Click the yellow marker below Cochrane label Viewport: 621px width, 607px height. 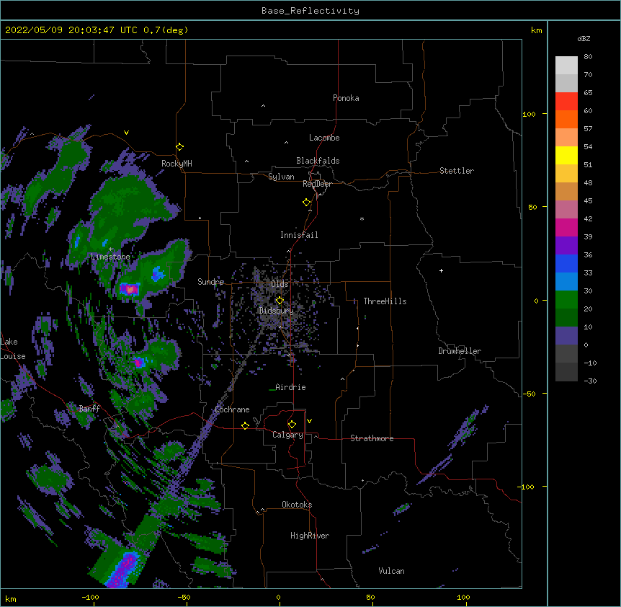[x=245, y=425]
